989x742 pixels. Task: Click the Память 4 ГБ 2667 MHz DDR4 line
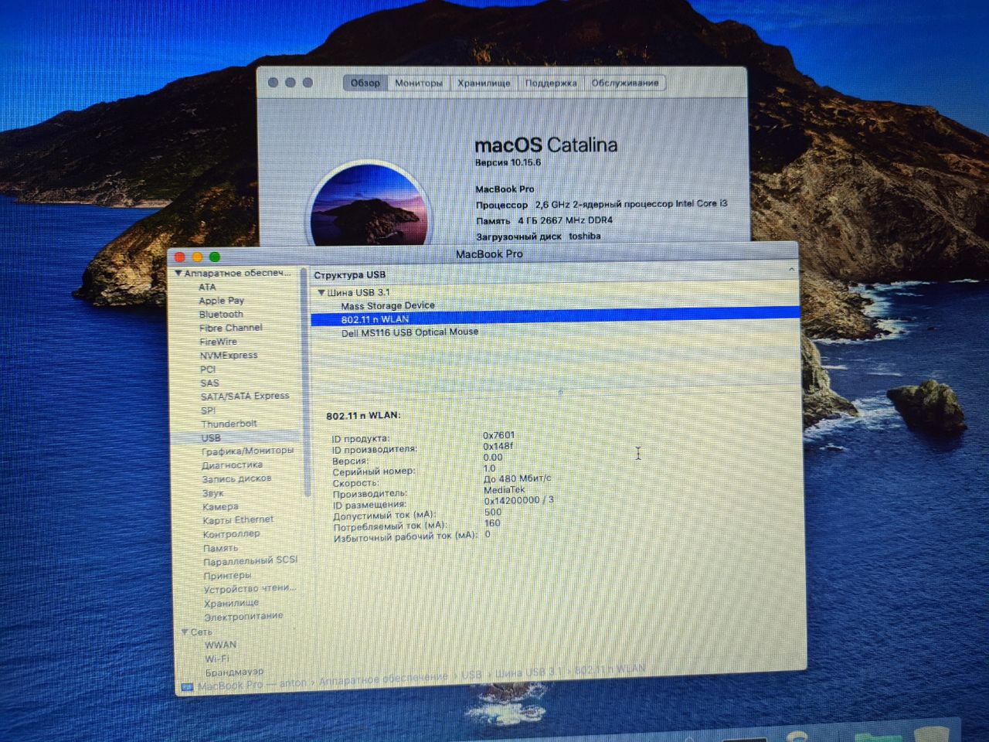[544, 220]
